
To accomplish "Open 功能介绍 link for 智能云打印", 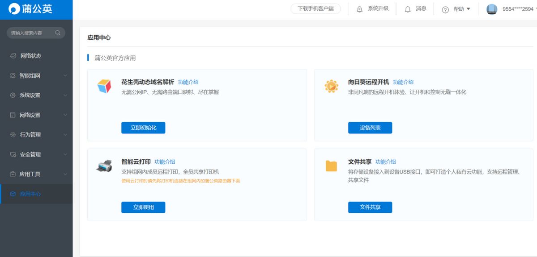I will [x=165, y=162].
